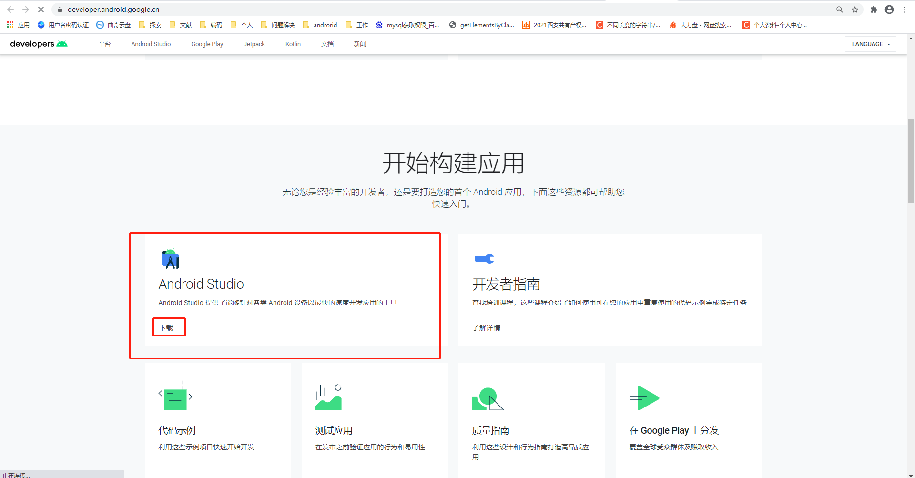Open the 问题解决 bookmark folder
This screenshot has height=478, width=915.
pos(278,25)
